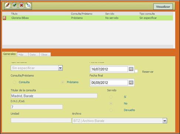The width and height of the screenshot is (180, 134).
Task: Click the green checkmark accept icon
Action: pos(15,5)
